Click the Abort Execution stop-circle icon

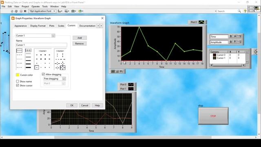pos(21,11)
